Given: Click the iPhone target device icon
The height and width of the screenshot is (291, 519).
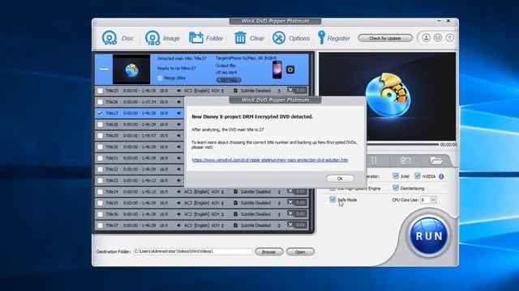Looking at the screenshot, I should 277,70.
